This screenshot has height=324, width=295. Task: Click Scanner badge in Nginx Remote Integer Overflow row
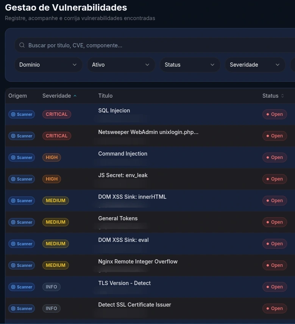[x=22, y=265]
